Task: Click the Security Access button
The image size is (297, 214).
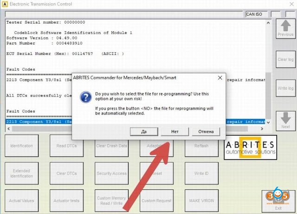Action: tap(111, 173)
